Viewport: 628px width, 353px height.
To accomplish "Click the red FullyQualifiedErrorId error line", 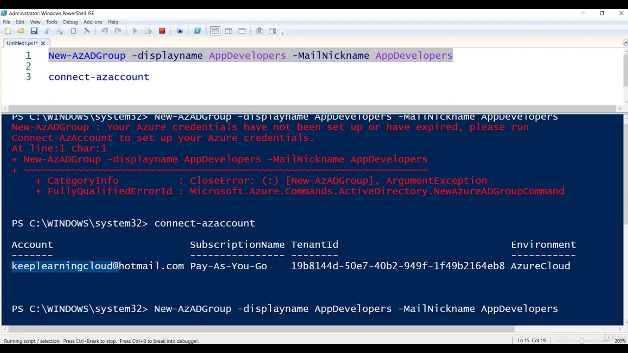I will click(300, 191).
